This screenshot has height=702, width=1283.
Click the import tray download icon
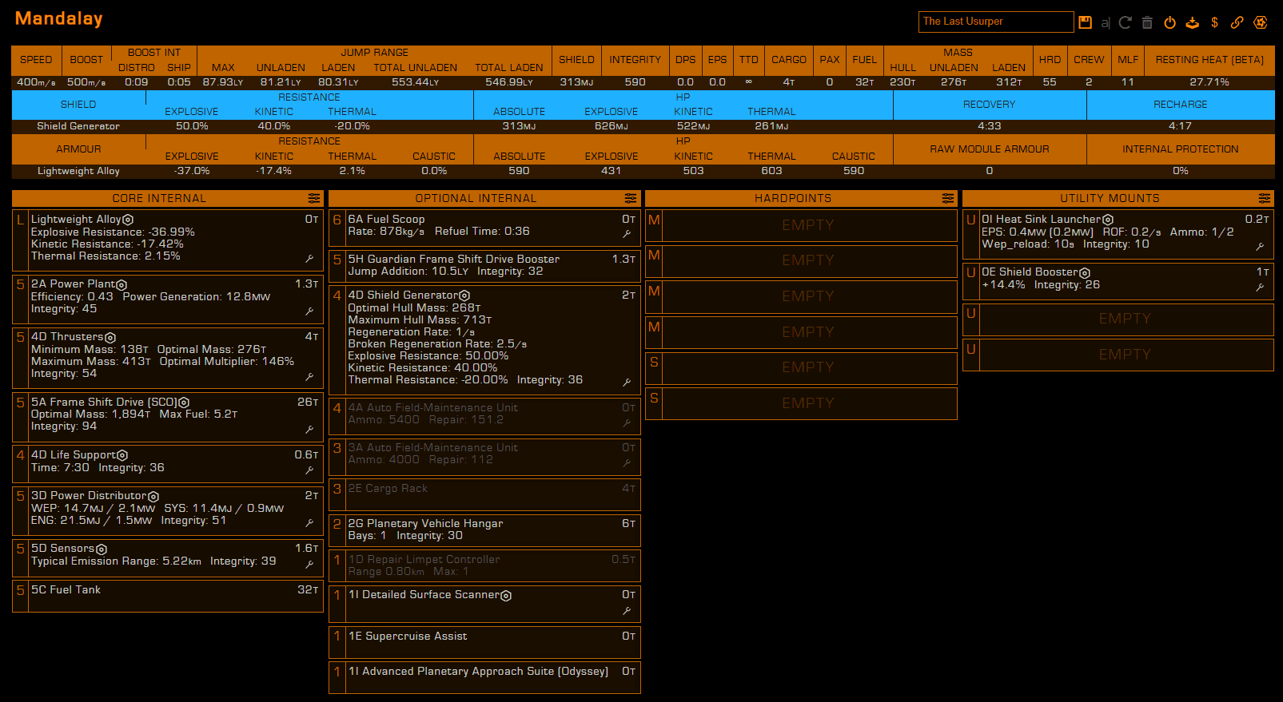coord(1192,22)
